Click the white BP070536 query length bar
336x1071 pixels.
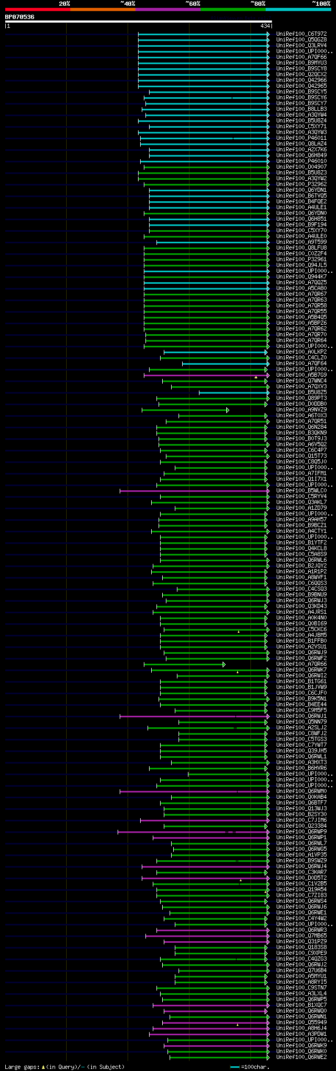(x=138, y=22)
